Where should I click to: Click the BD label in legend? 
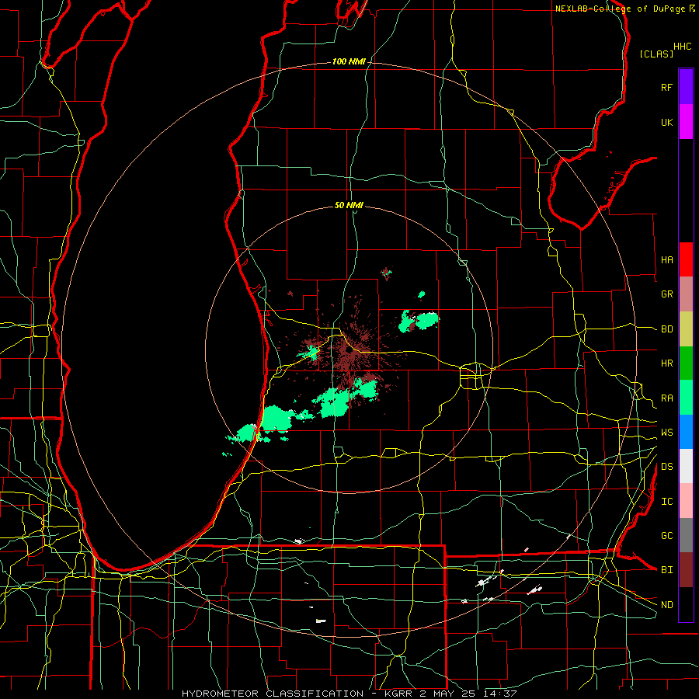coord(666,329)
